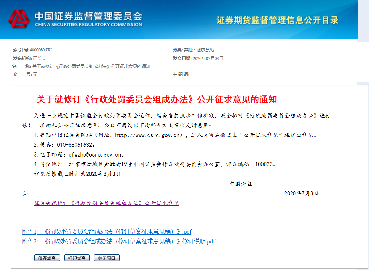
Task: Click the red CSRC logo emblem
Action: pyautogui.click(x=19, y=19)
